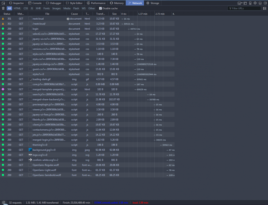
Task: Open the toolbox settings gear icon
Action: [255, 3]
